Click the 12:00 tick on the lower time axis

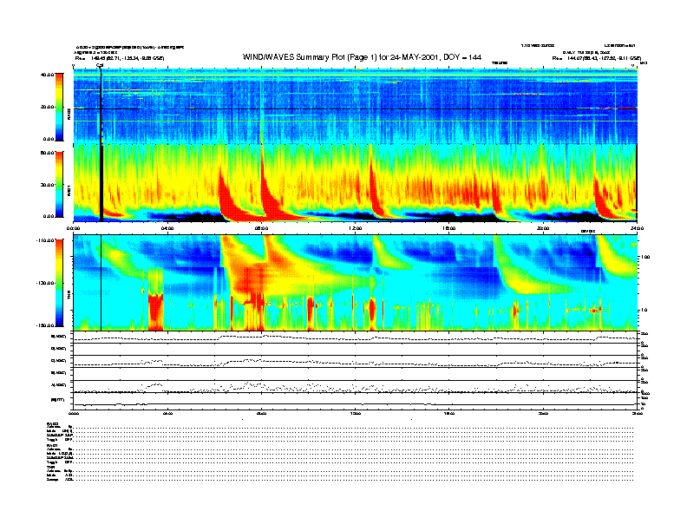tap(356, 413)
